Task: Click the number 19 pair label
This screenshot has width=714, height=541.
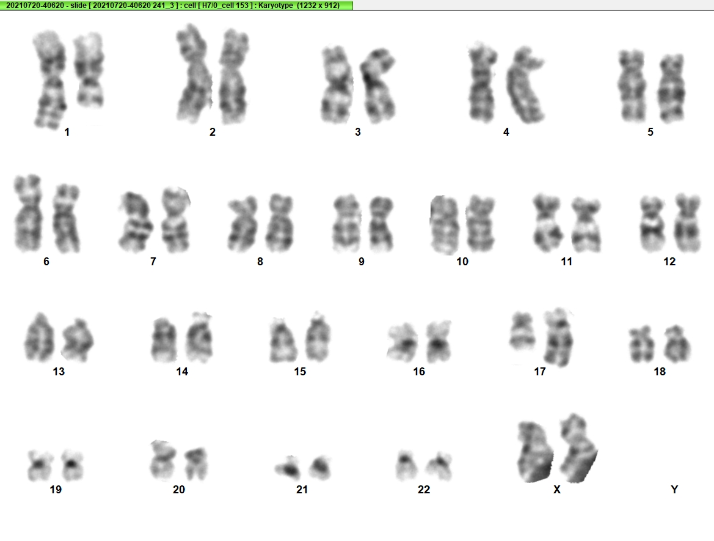Action: pyautogui.click(x=56, y=490)
